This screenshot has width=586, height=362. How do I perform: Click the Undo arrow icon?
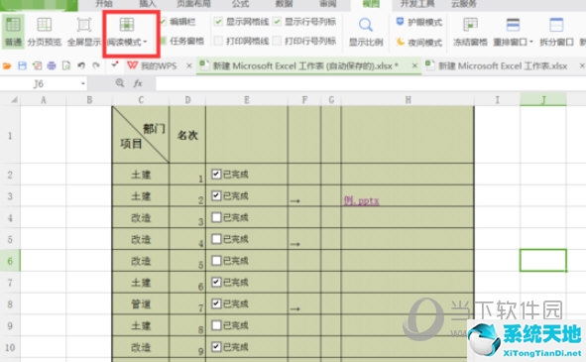(x=81, y=66)
